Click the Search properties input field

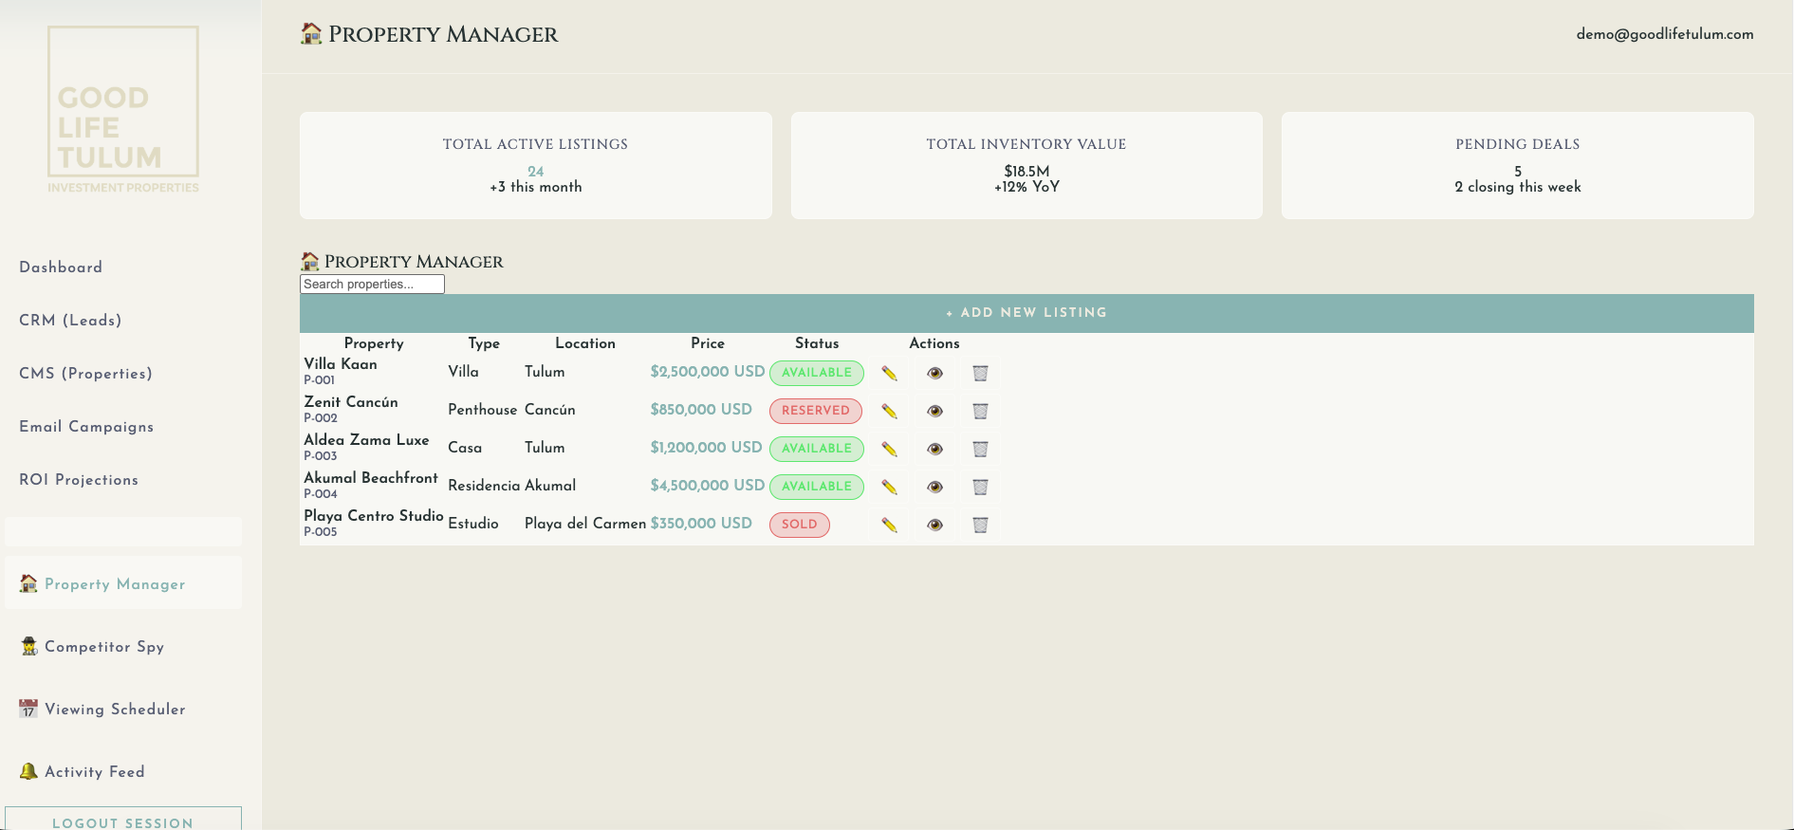[x=372, y=285]
